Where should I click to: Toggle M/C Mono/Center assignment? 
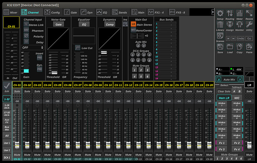tap(134, 30)
